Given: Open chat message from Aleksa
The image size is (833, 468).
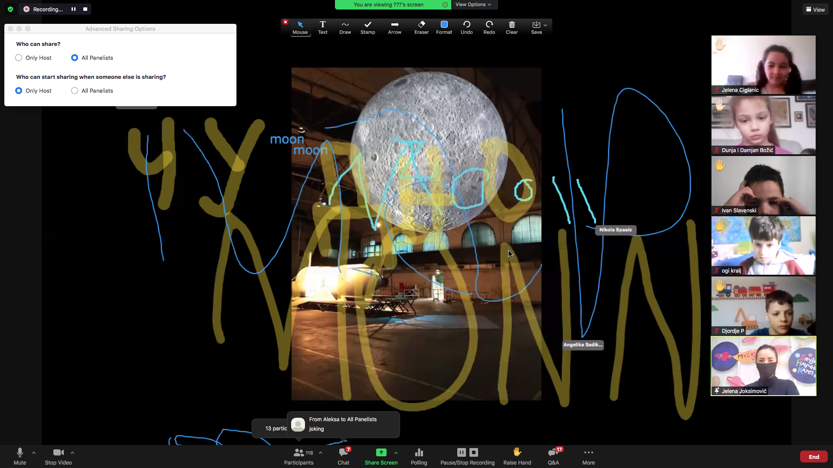Looking at the screenshot, I should tap(343, 424).
